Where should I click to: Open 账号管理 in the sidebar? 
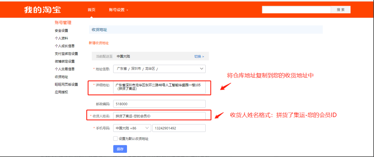(63, 23)
